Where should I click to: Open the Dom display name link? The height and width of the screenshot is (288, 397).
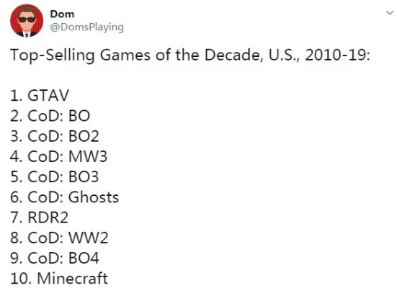(x=62, y=14)
